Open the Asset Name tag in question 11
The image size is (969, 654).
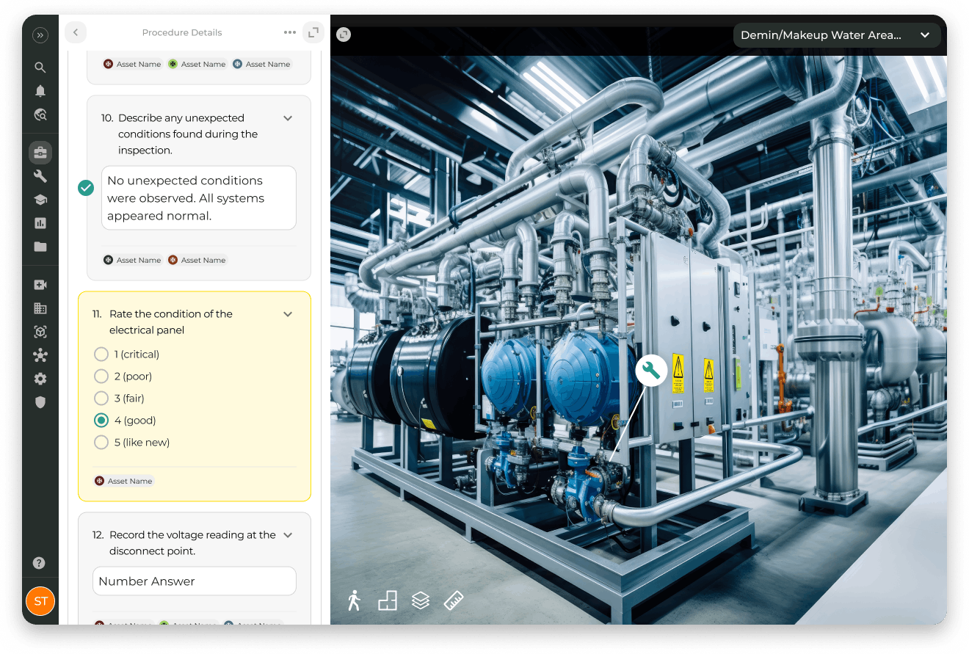point(123,482)
